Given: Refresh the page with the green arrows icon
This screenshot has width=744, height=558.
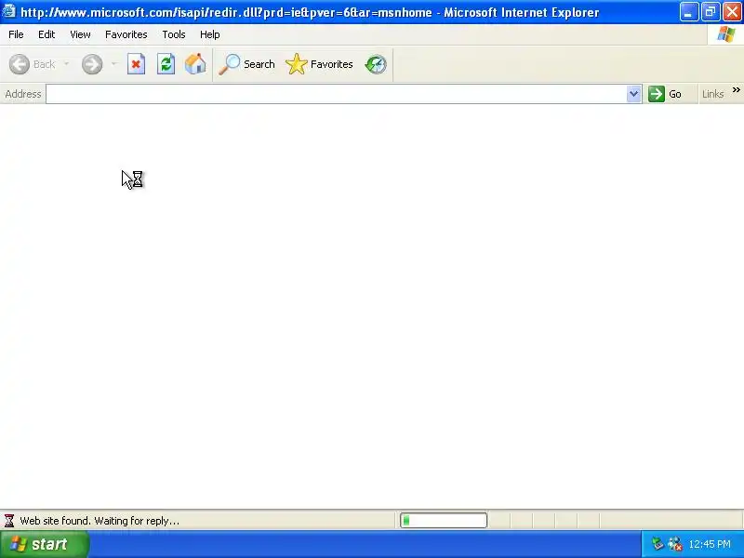Looking at the screenshot, I should click(166, 64).
